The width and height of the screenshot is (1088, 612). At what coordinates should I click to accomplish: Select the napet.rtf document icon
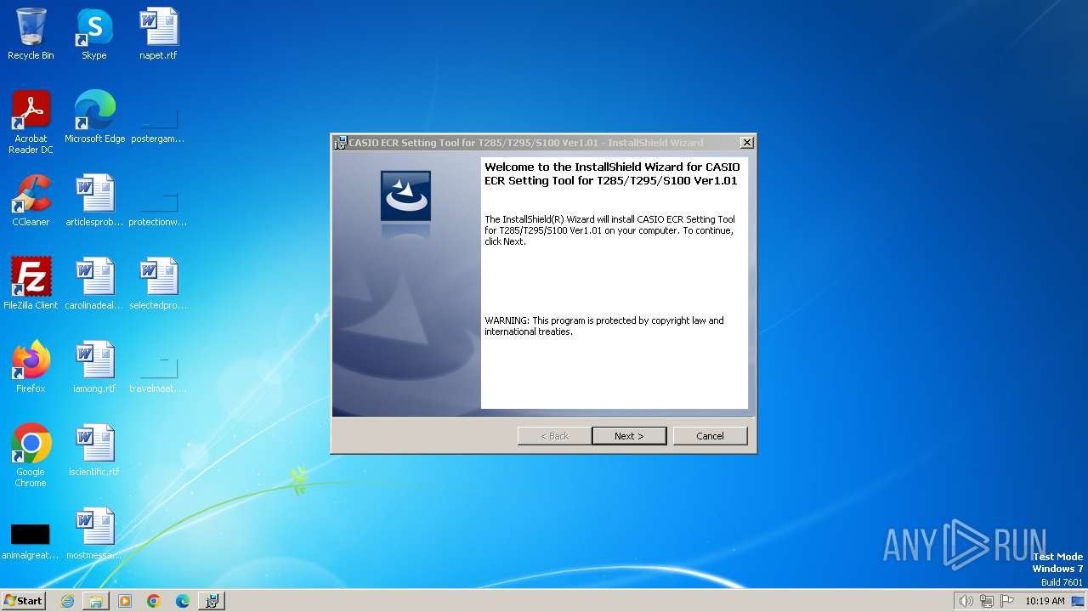(x=158, y=34)
